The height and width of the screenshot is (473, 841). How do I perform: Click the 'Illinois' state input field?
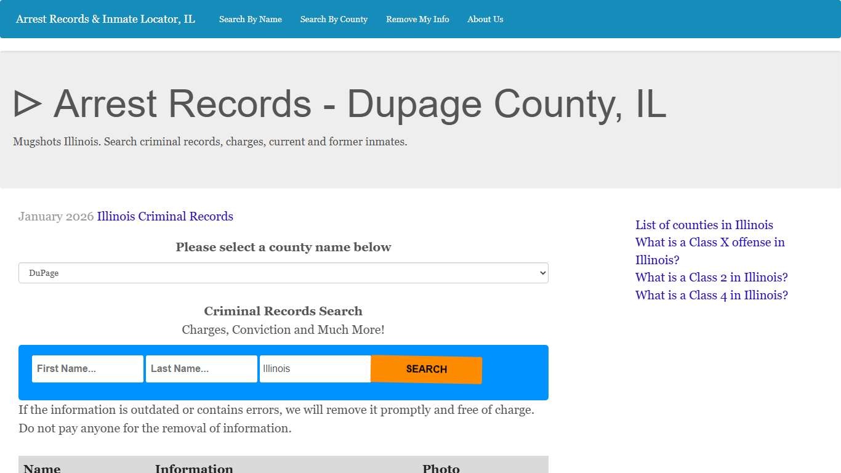(315, 368)
